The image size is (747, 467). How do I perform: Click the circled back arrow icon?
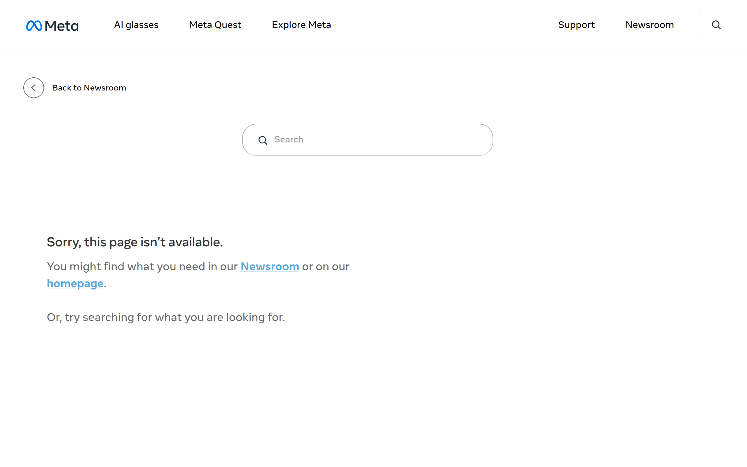click(34, 88)
